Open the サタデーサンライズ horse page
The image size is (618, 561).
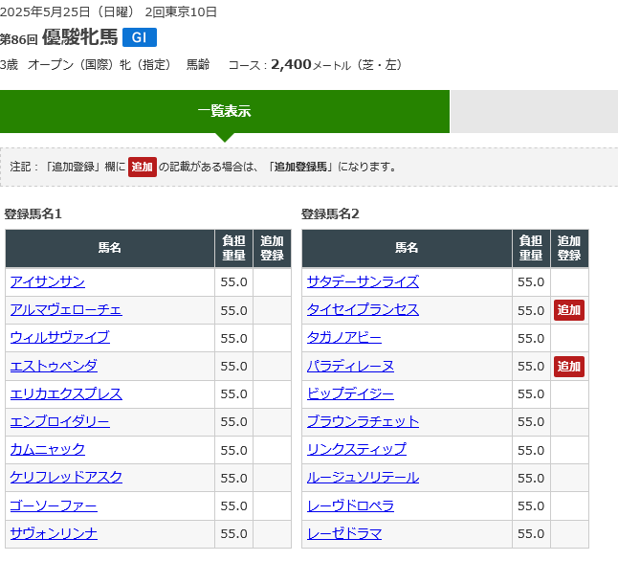[x=363, y=281]
